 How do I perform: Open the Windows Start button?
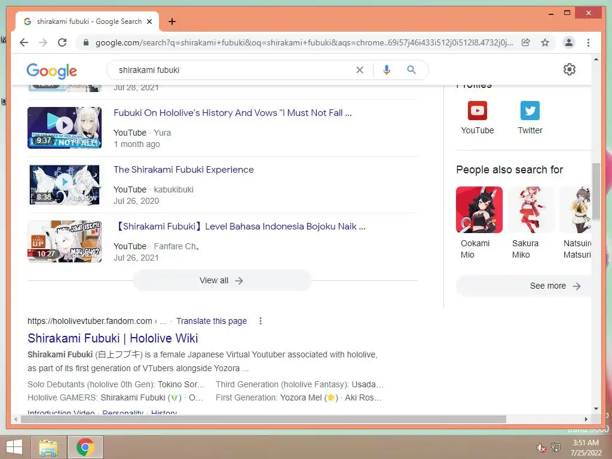coord(14,447)
